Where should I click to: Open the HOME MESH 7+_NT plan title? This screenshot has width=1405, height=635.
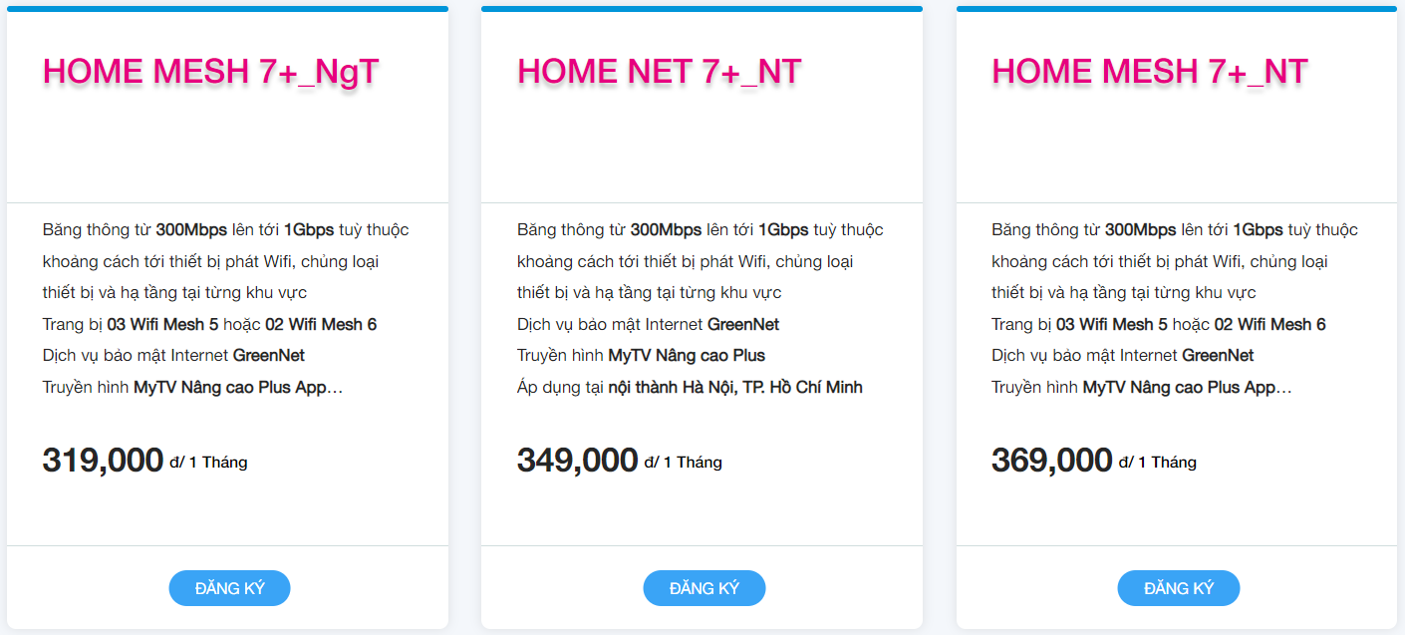[1149, 72]
